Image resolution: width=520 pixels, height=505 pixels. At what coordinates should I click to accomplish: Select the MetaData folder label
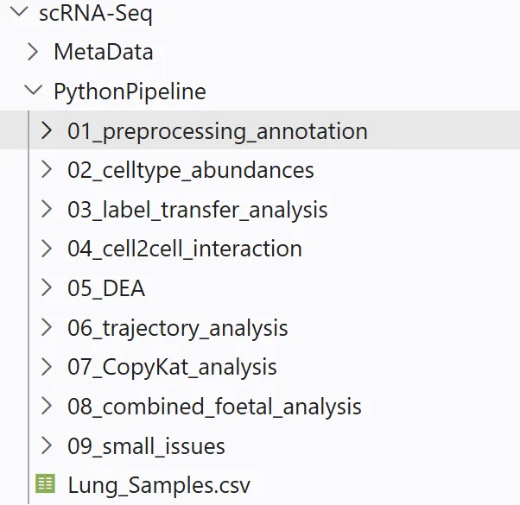[104, 52]
